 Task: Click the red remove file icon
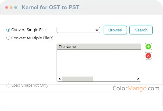148,56
